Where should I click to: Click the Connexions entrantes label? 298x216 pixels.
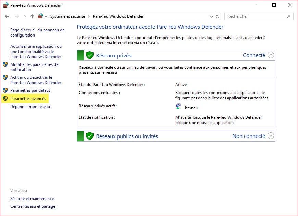pos(99,93)
